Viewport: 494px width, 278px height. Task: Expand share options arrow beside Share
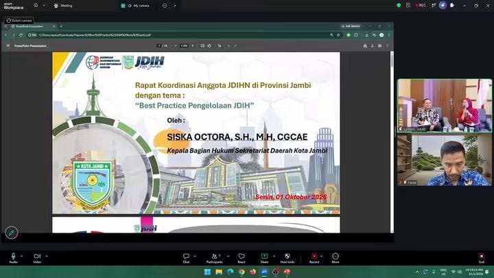274,256
